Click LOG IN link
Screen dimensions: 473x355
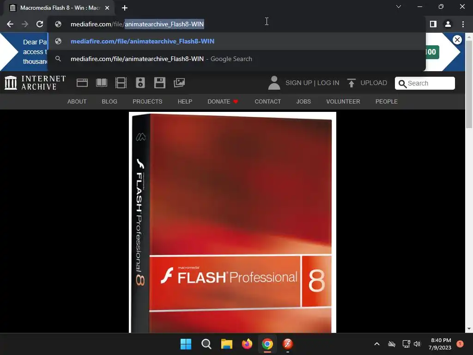tap(328, 83)
